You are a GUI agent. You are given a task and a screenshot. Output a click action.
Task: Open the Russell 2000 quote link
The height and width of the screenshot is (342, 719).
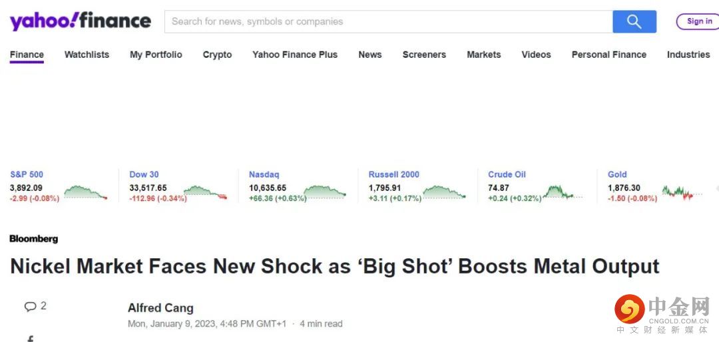coord(393,174)
